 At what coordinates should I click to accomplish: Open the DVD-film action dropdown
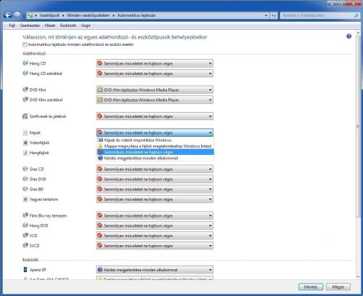point(155,90)
